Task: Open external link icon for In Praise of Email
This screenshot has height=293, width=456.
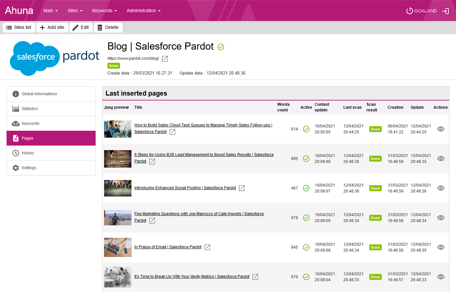Action: click(207, 247)
